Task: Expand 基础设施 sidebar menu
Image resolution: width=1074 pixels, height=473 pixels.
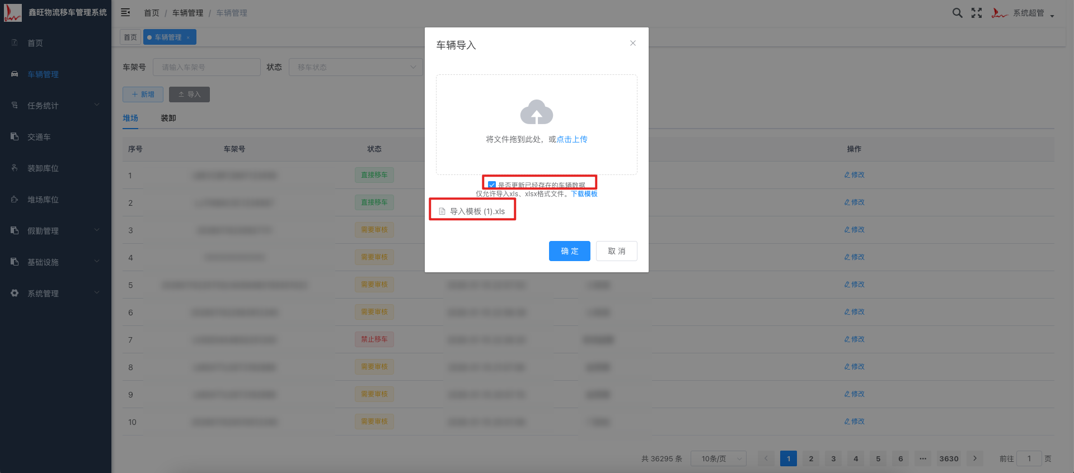Action: 55,262
